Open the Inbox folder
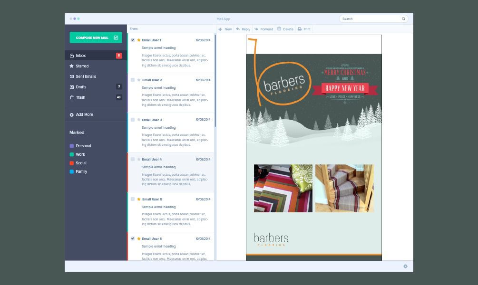This screenshot has width=478, height=285. click(96, 56)
